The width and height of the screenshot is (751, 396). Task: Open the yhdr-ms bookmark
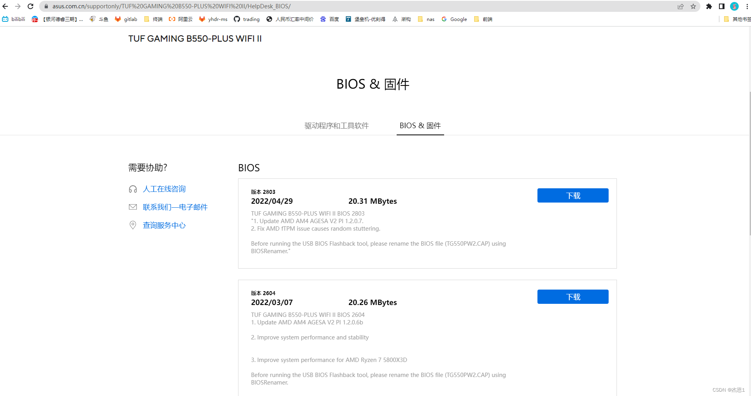tap(214, 19)
